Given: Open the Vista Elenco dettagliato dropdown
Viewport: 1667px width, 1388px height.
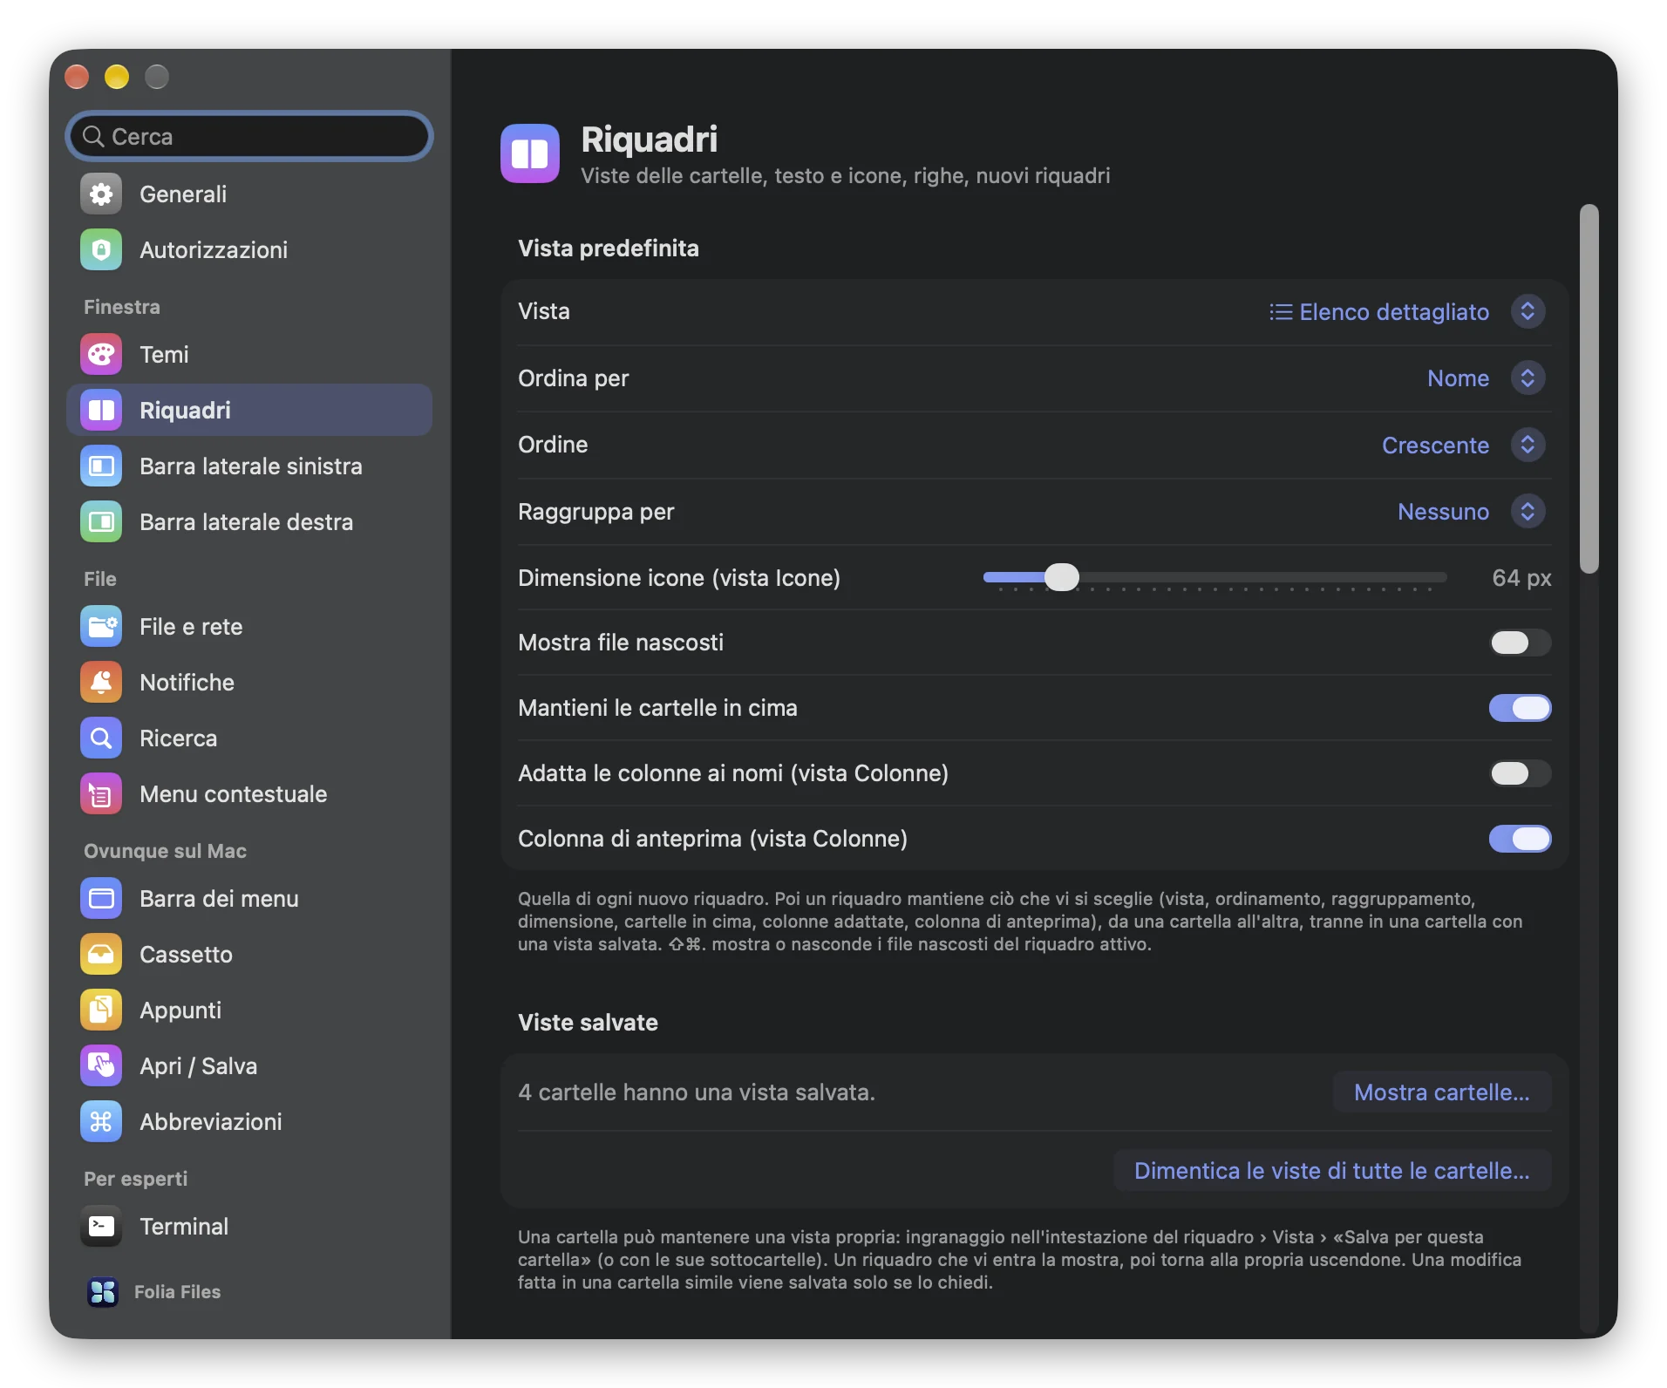Looking at the screenshot, I should 1406,312.
